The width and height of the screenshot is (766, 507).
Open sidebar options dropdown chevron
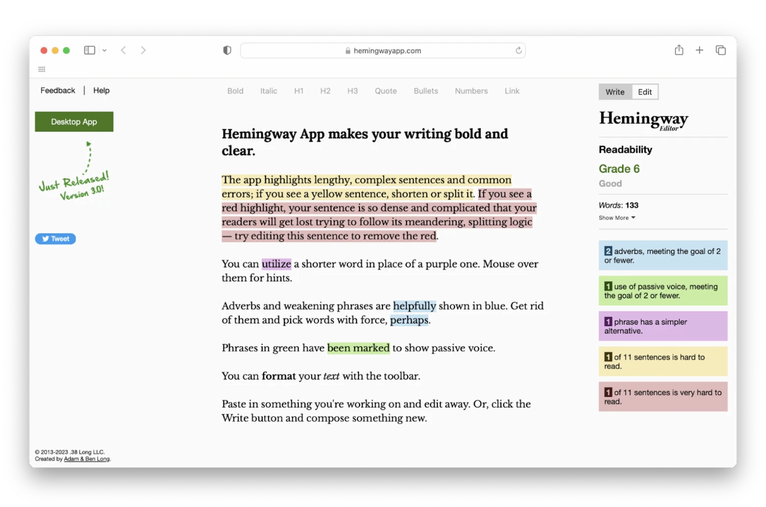[x=105, y=50]
